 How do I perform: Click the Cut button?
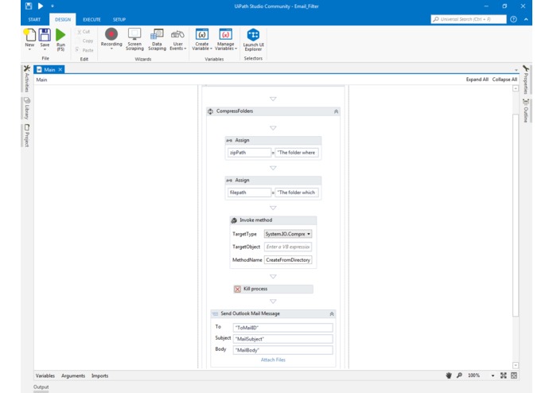point(84,32)
